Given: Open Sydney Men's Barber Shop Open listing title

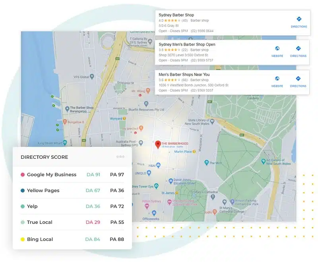Looking at the screenshot, I should pyautogui.click(x=187, y=44).
